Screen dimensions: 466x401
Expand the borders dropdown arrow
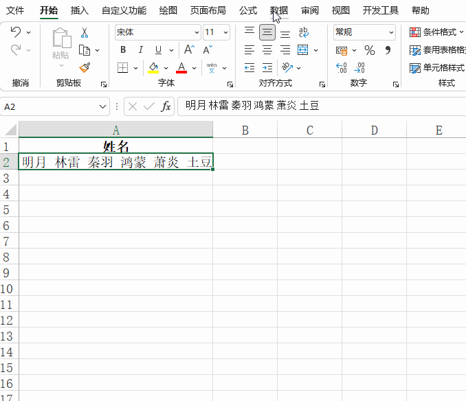135,68
